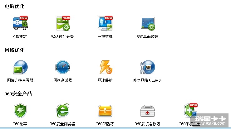Open the 360系统急救箱 first-aid icon

tap(147, 111)
